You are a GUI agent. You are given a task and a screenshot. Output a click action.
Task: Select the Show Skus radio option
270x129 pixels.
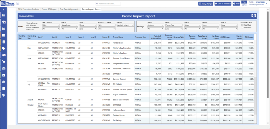coord(242,27)
